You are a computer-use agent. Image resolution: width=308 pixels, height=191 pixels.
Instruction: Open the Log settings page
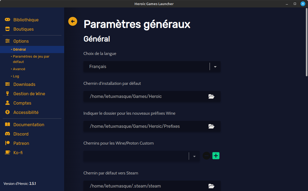(x=16, y=76)
